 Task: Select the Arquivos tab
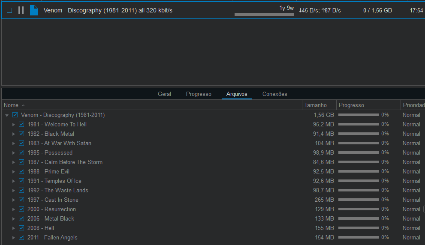(x=237, y=94)
